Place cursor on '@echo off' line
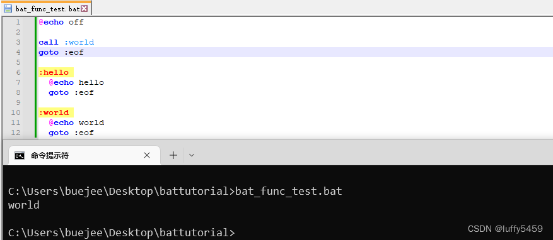 click(x=61, y=22)
